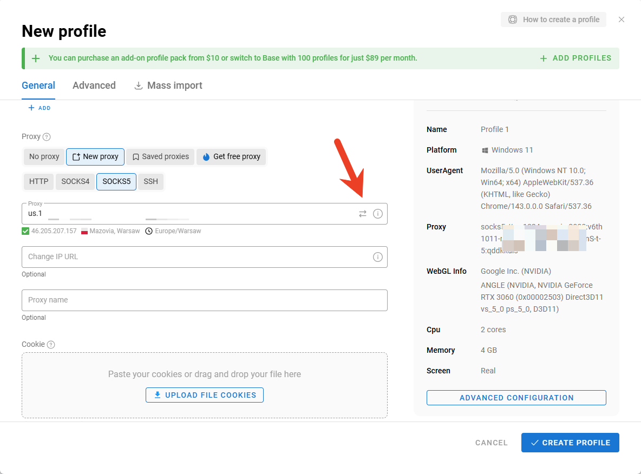Choose HTTP proxy protocol
Image resolution: width=641 pixels, height=474 pixels.
[38, 182]
